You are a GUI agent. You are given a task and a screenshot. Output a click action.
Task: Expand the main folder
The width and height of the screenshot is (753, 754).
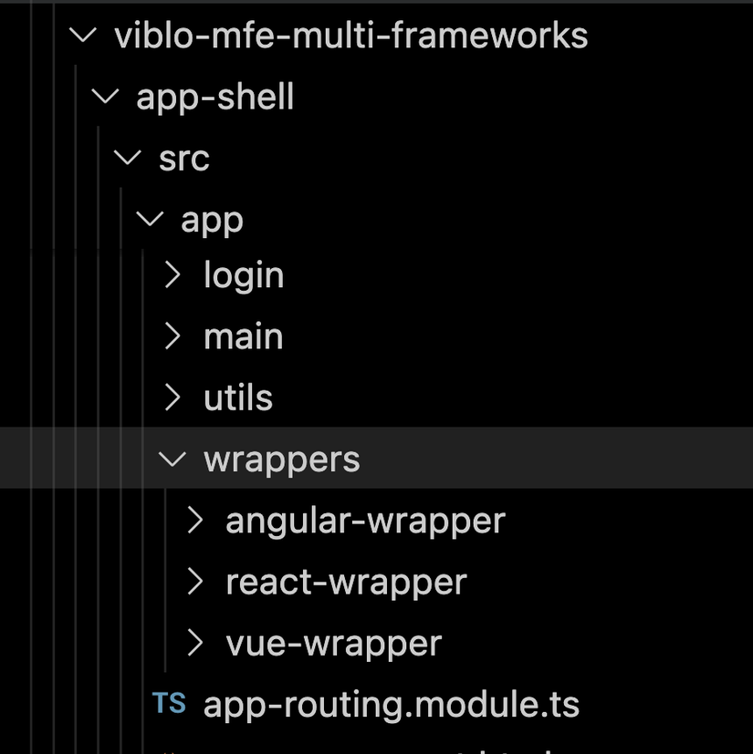[172, 336]
